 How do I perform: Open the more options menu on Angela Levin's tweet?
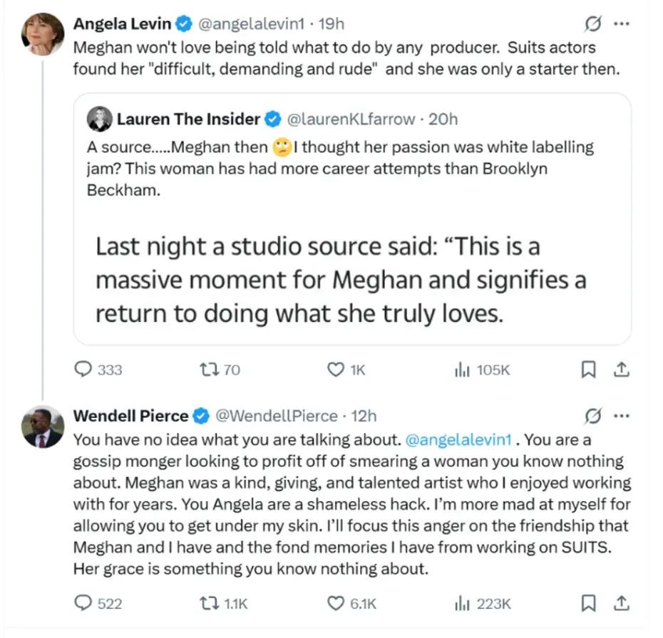click(x=622, y=23)
